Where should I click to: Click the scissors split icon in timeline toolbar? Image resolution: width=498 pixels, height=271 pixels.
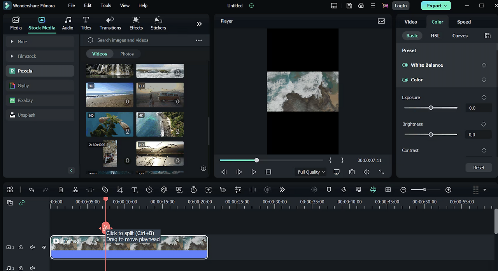click(x=75, y=190)
